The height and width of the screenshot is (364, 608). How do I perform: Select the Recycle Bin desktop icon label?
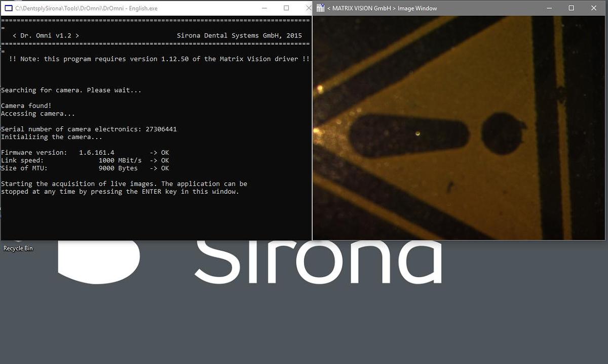click(x=18, y=248)
